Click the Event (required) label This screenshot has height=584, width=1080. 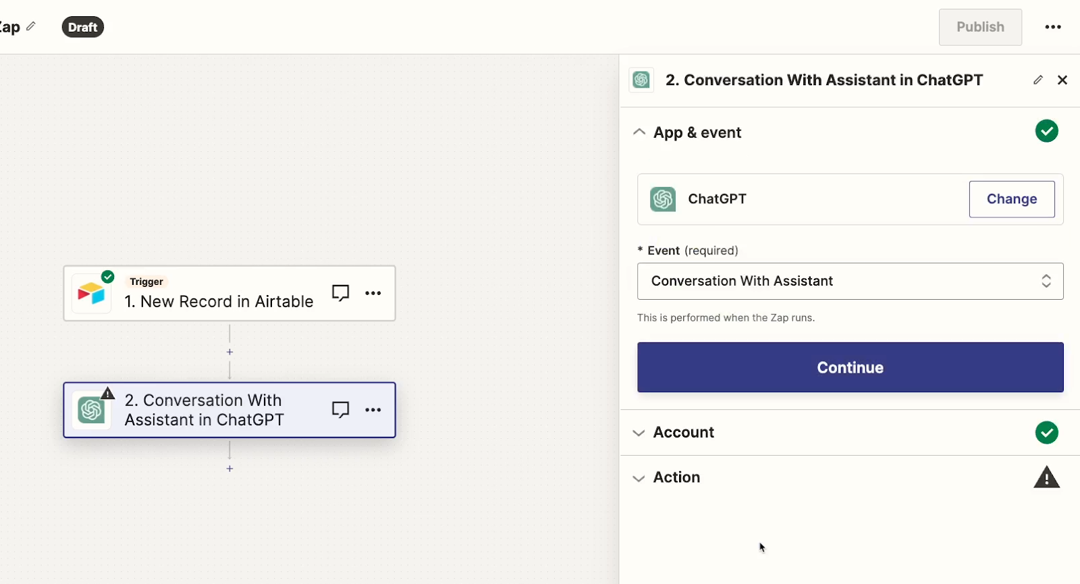point(688,250)
